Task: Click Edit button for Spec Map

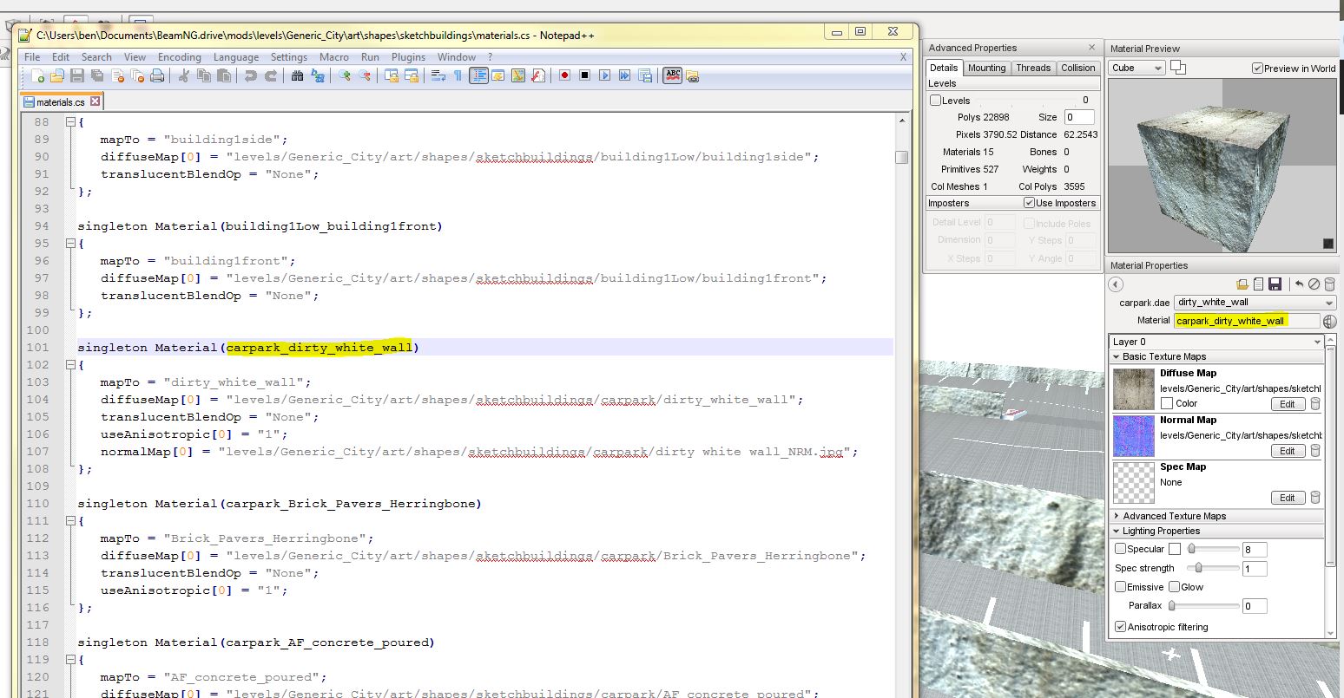Action: [x=1288, y=498]
